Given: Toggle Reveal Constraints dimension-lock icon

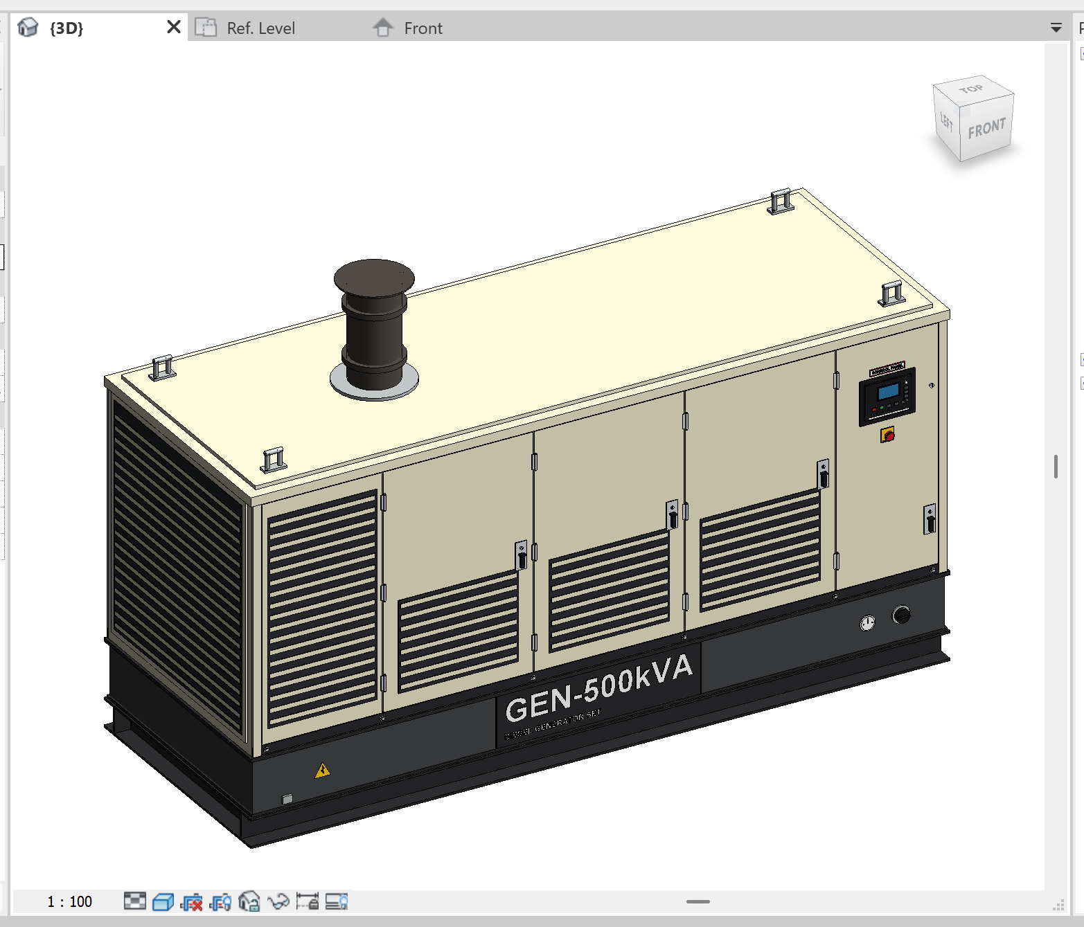Looking at the screenshot, I should pos(308,901).
